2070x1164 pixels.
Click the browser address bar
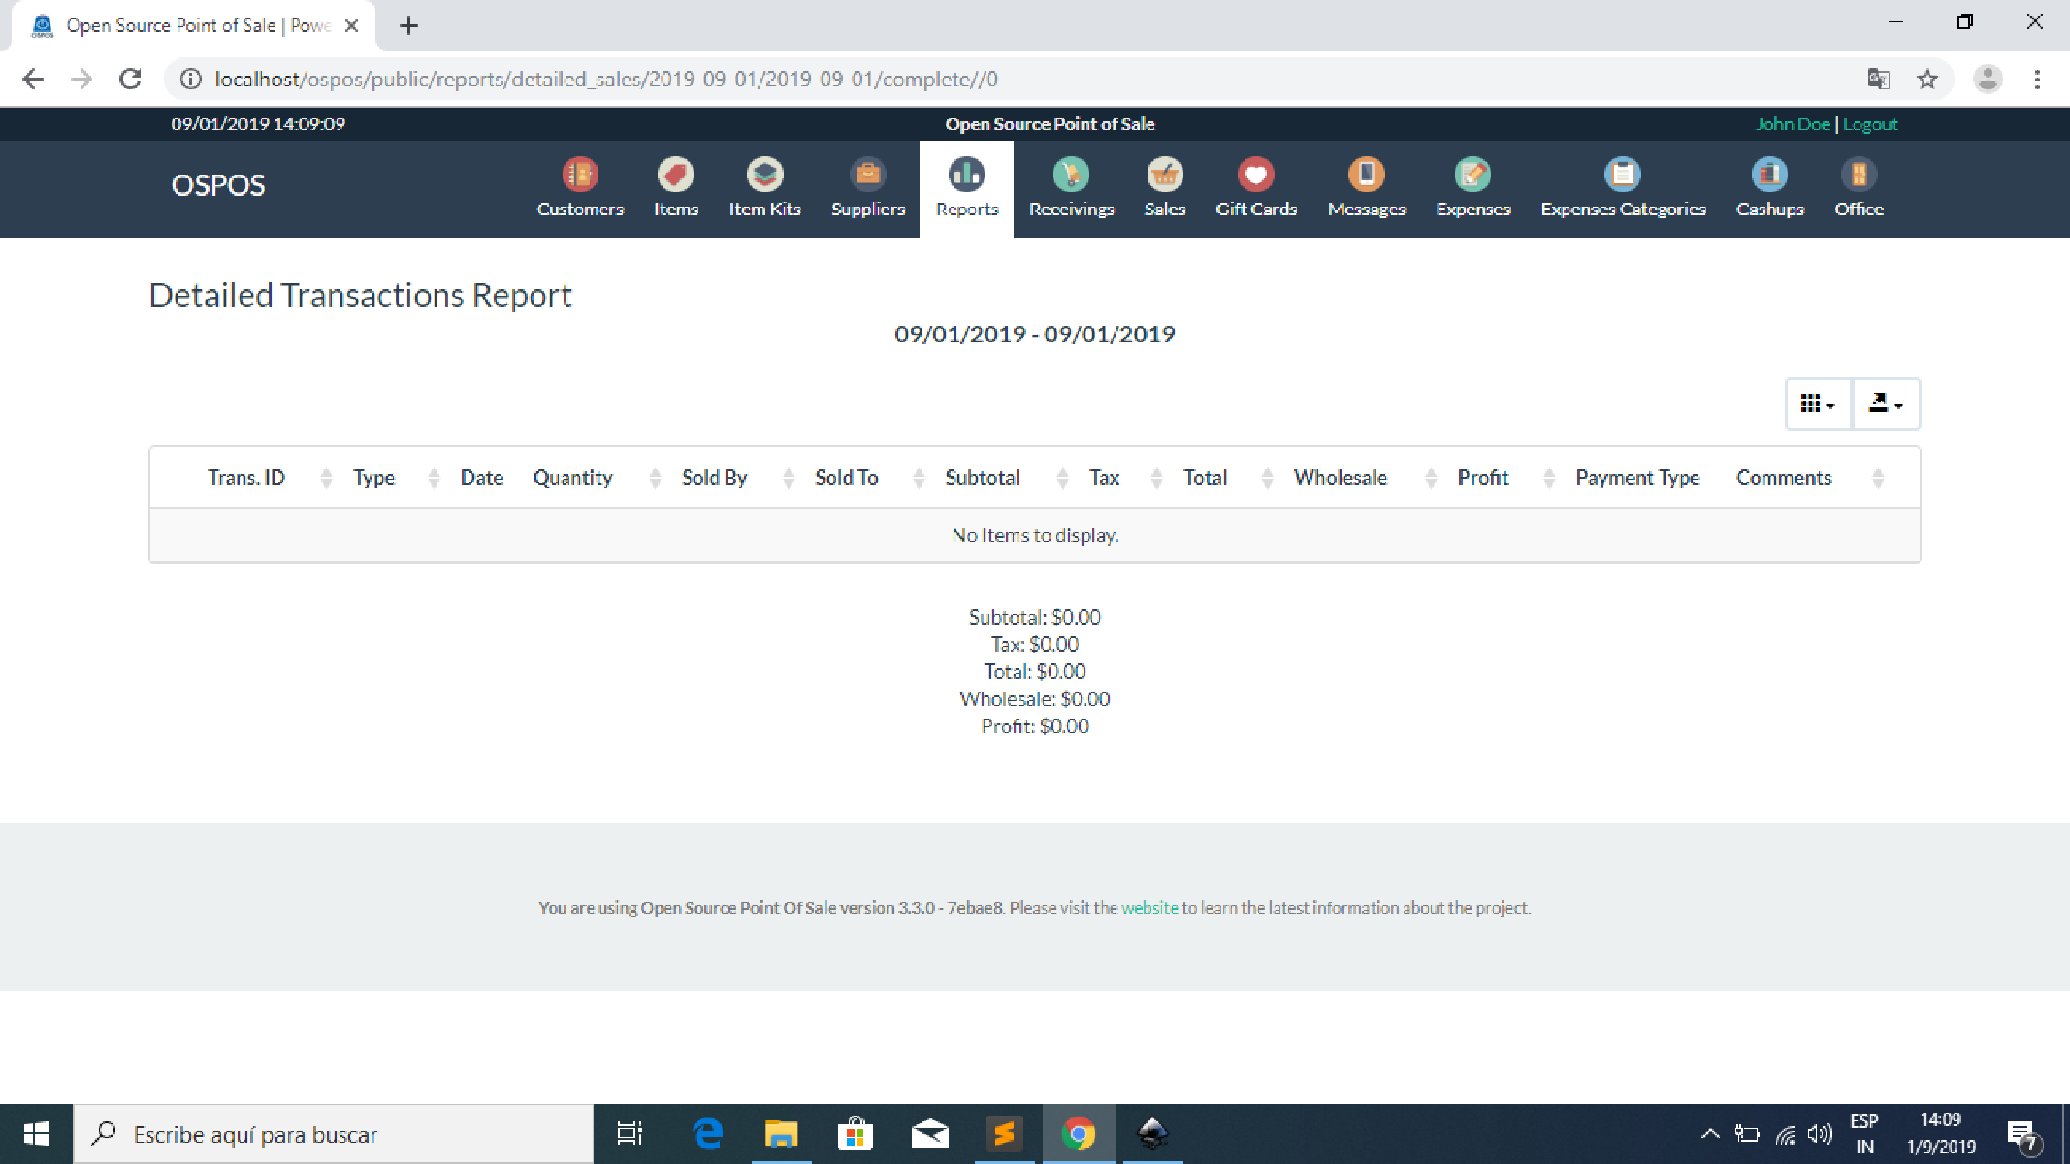click(679, 79)
